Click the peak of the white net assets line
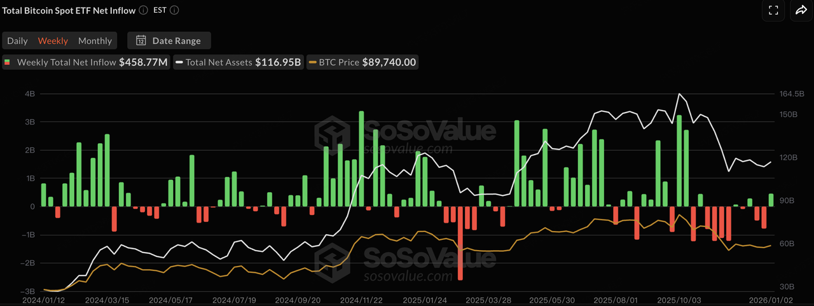814x306 pixels. 679,94
